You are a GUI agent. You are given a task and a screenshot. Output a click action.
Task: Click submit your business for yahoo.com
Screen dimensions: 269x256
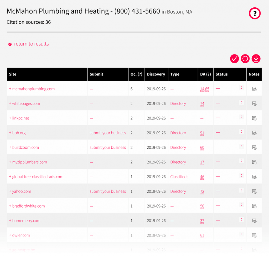108,192
